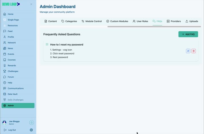204x134 pixels.
Task: Click the Forum speech bubble icon
Action: (5, 77)
